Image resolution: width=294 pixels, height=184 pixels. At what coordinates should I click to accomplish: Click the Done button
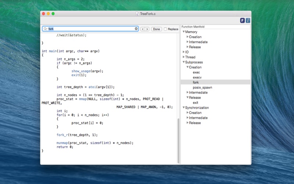pyautogui.click(x=157, y=29)
